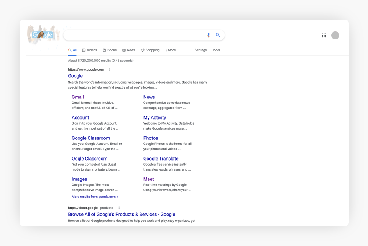
Task: Open 'Browse All of Google's Products & Services' result
Action: point(122,215)
